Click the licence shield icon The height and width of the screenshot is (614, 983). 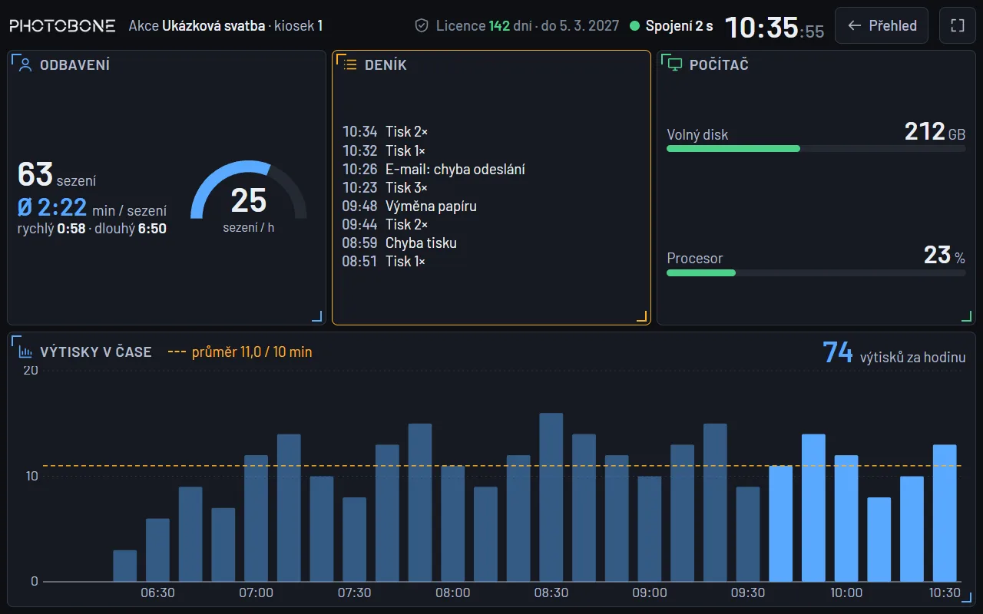pos(421,25)
